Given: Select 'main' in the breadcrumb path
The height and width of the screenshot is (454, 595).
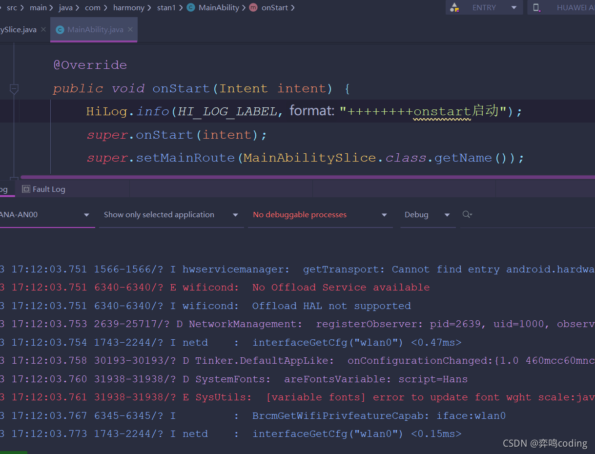Looking at the screenshot, I should pyautogui.click(x=38, y=7).
